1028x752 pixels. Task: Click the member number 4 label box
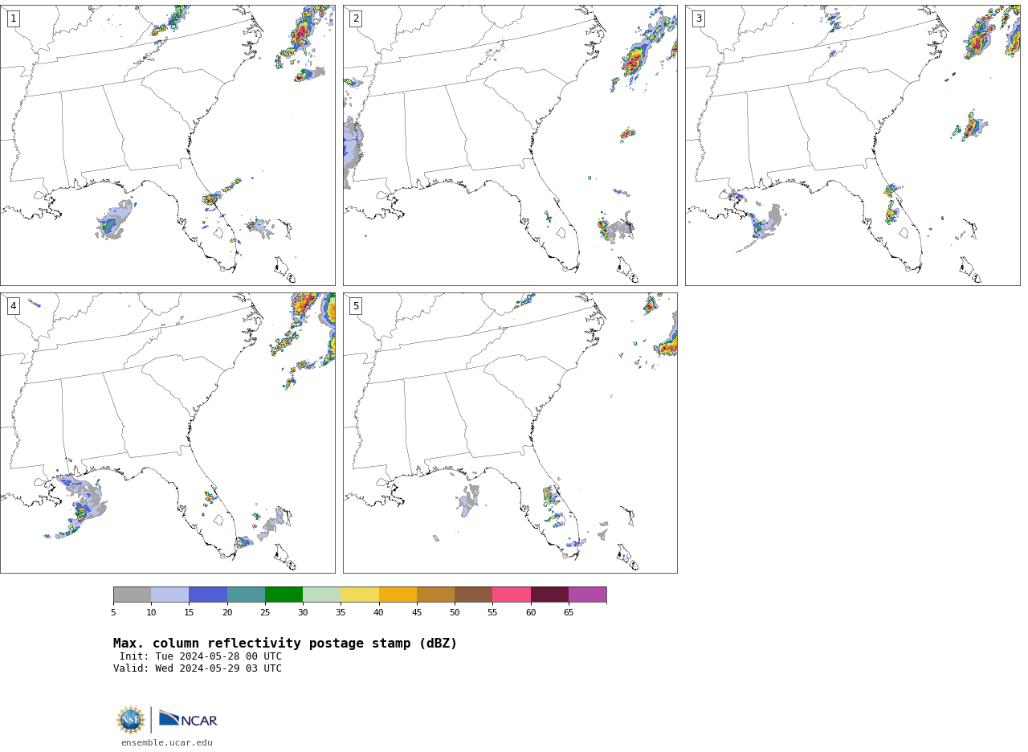(x=14, y=306)
